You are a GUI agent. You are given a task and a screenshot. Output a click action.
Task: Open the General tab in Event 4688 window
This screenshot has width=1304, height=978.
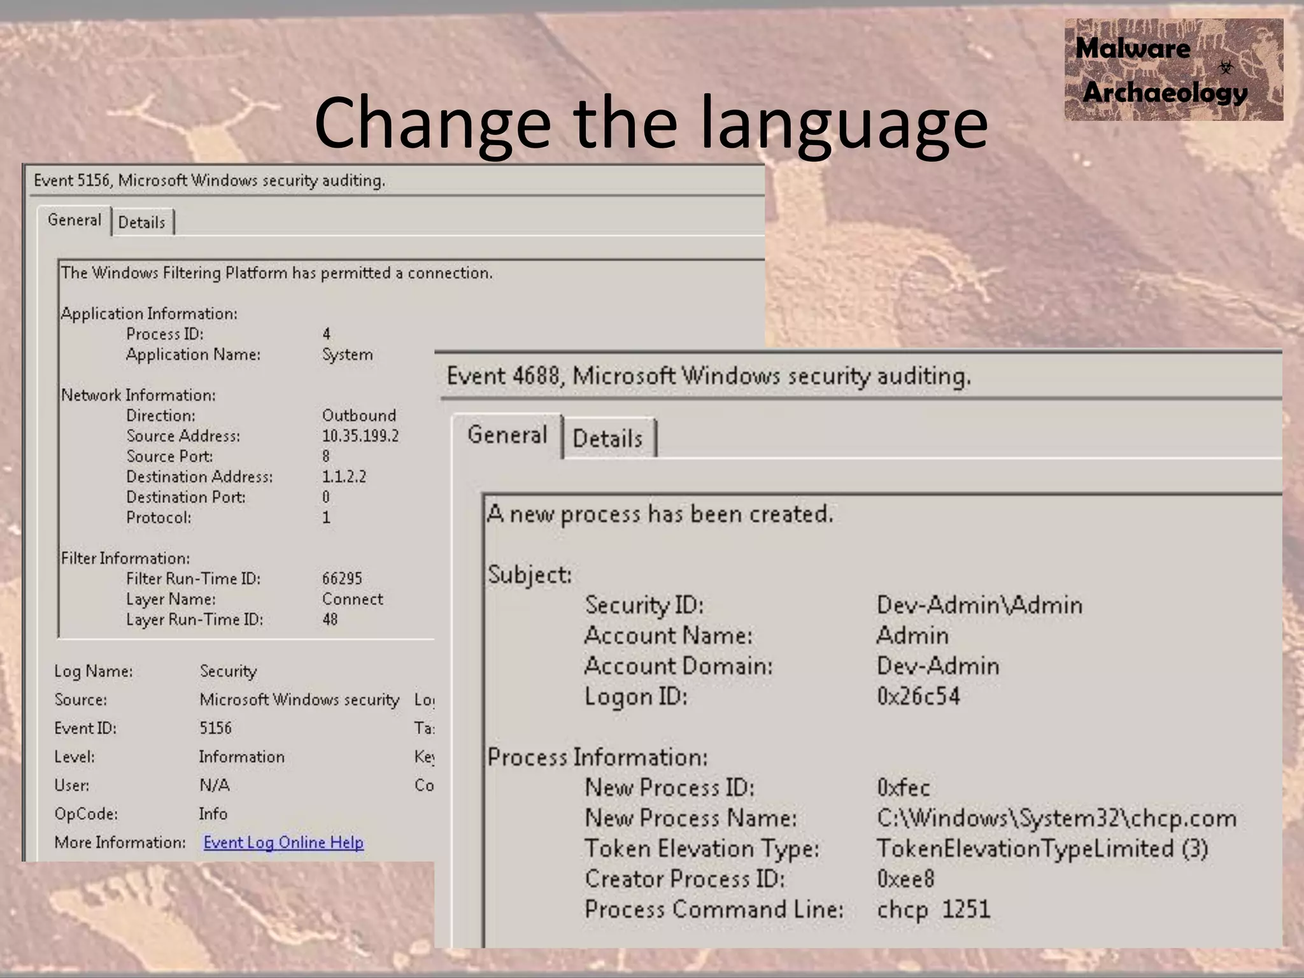(507, 435)
